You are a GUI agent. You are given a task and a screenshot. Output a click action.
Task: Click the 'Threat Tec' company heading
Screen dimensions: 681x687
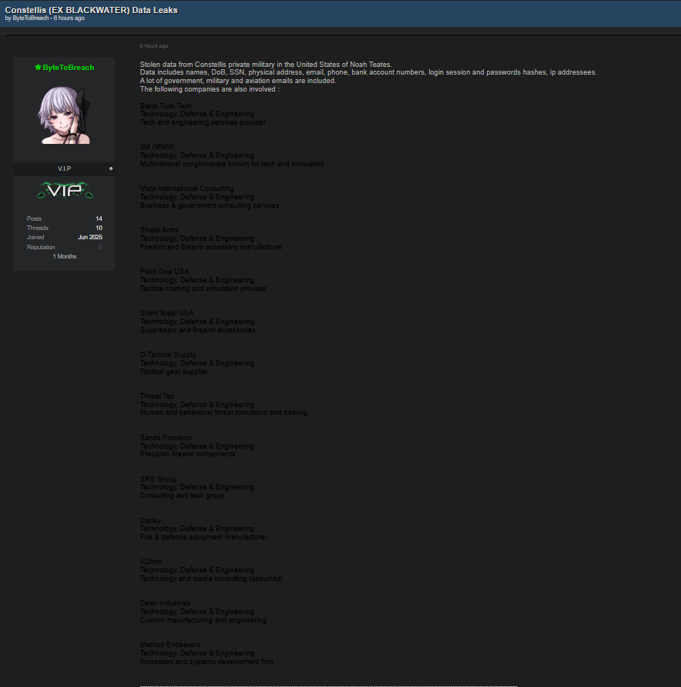click(x=157, y=396)
